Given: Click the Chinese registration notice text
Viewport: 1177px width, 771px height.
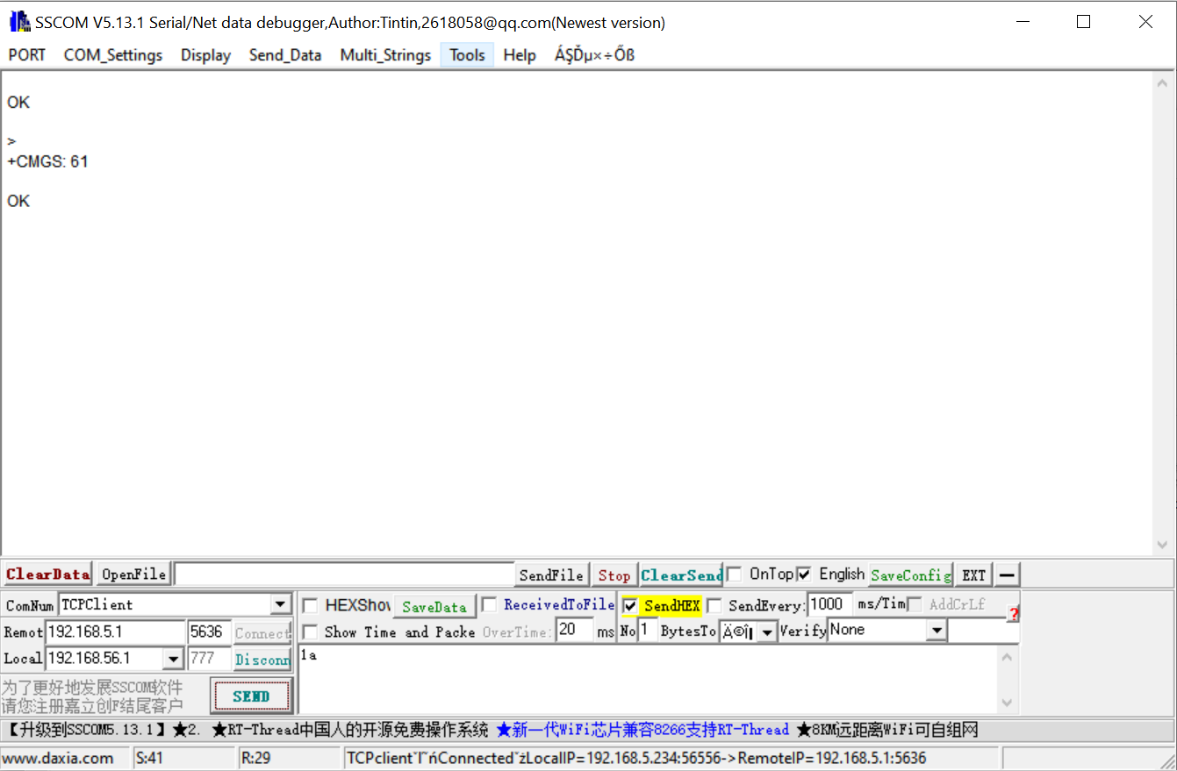Looking at the screenshot, I should pos(92,696).
